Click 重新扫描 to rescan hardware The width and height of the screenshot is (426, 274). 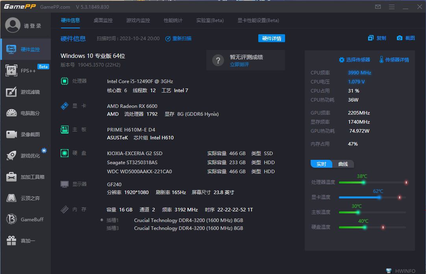coord(178,39)
